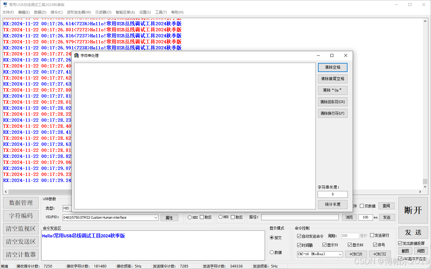Viewport: 431px width, 269px height.
Task: Click the +CRC16 button
Action: (x=356, y=254)
